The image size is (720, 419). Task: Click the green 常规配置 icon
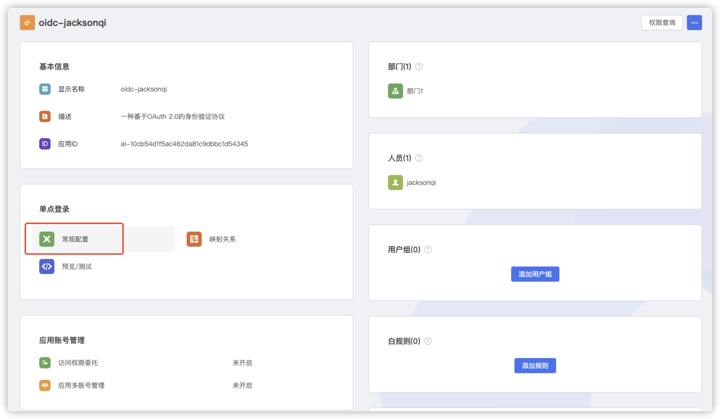[x=47, y=239]
